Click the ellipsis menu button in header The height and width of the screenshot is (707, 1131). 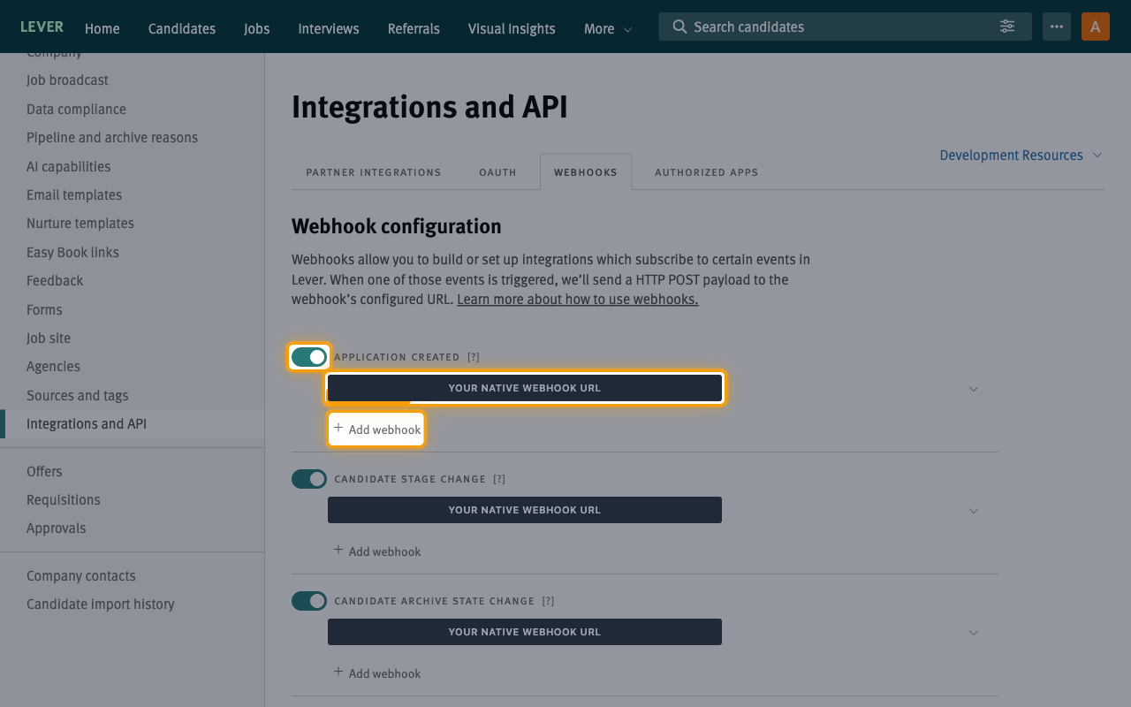(x=1057, y=27)
